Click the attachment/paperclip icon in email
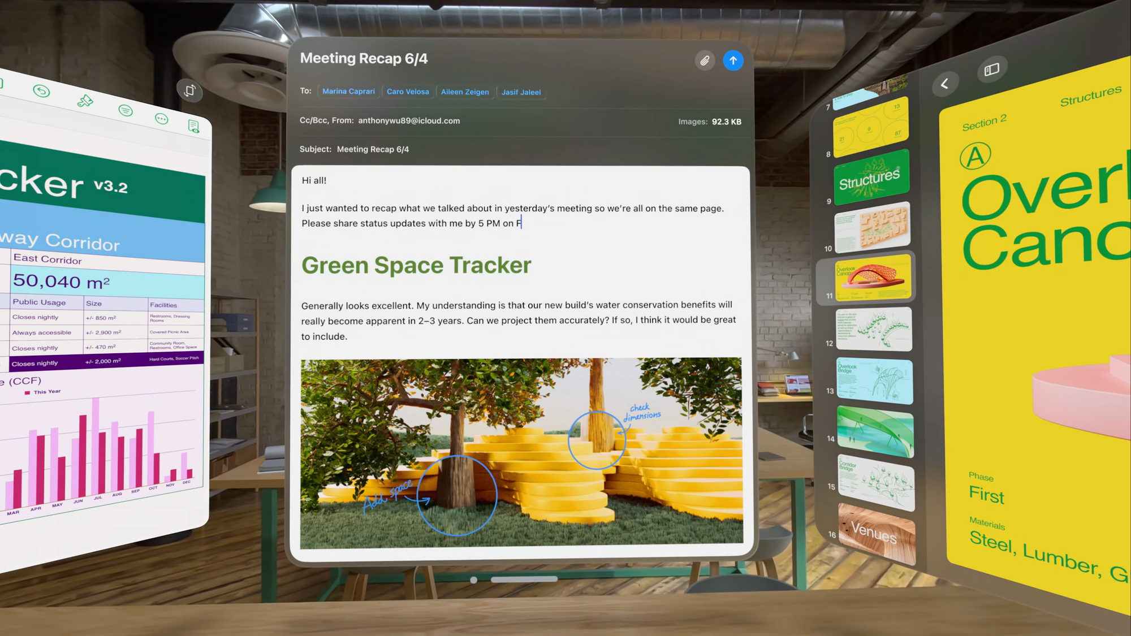This screenshot has height=636, width=1131. pyautogui.click(x=705, y=60)
